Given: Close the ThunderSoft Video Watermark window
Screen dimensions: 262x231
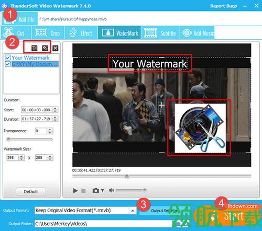Looking at the screenshot, I should pyautogui.click(x=256, y=6).
